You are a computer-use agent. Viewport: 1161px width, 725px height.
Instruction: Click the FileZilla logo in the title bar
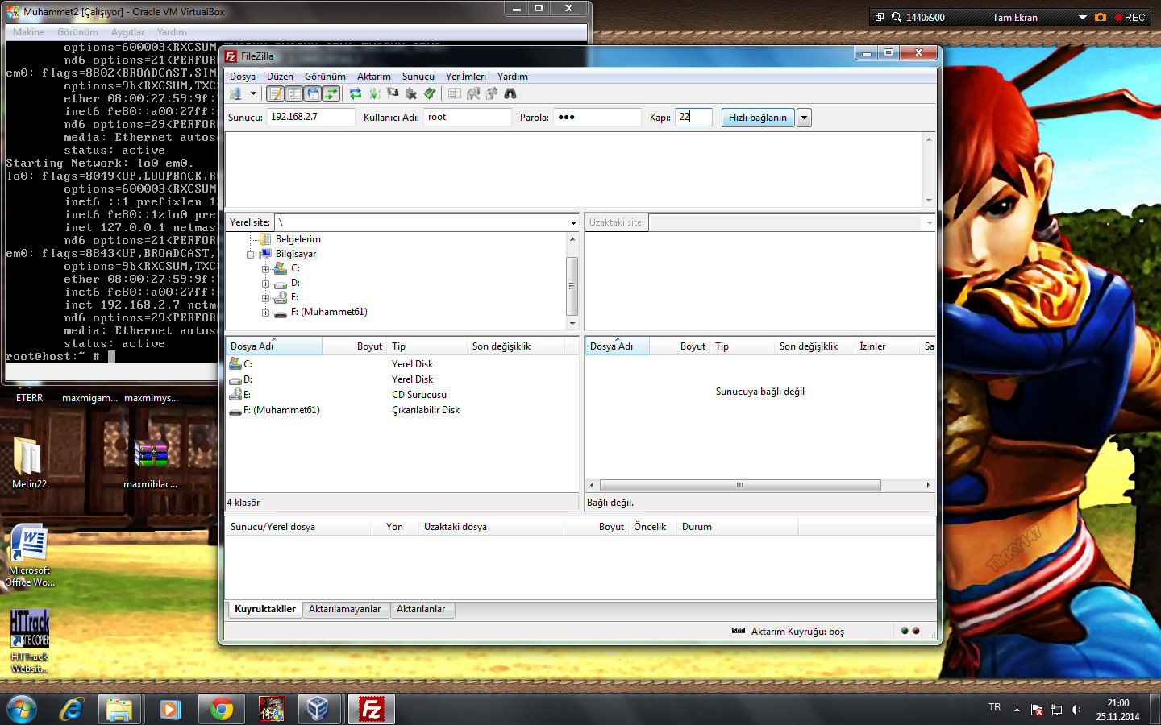tap(231, 56)
